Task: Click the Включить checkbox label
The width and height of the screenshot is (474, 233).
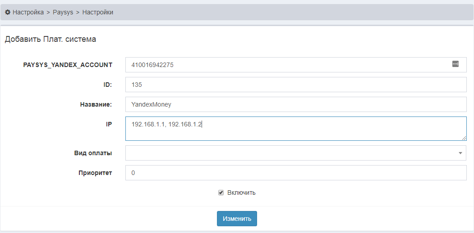Action: coord(241,193)
